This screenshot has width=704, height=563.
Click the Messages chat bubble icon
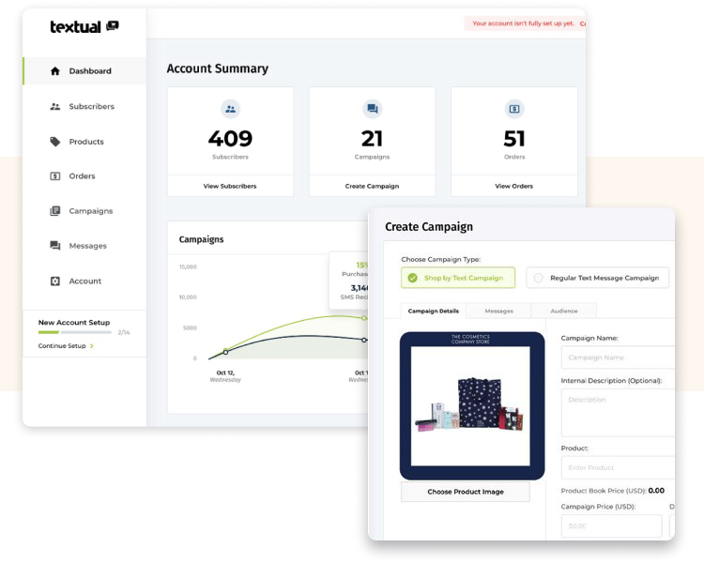(55, 246)
